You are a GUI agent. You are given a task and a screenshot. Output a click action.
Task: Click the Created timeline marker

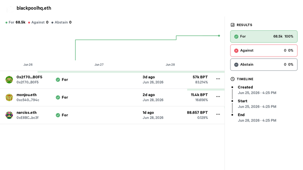tap(232, 87)
